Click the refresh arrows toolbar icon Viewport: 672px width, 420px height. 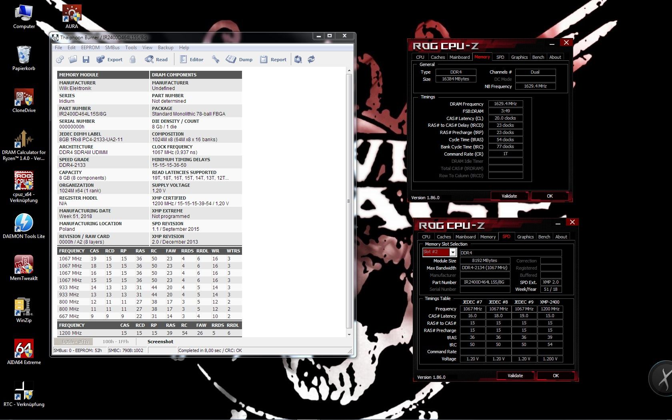(311, 59)
